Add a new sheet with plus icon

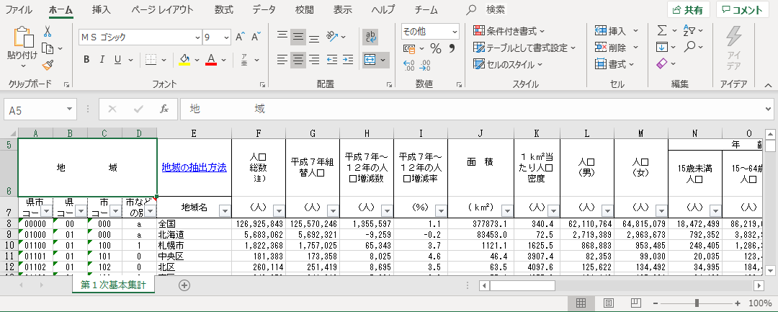[184, 285]
